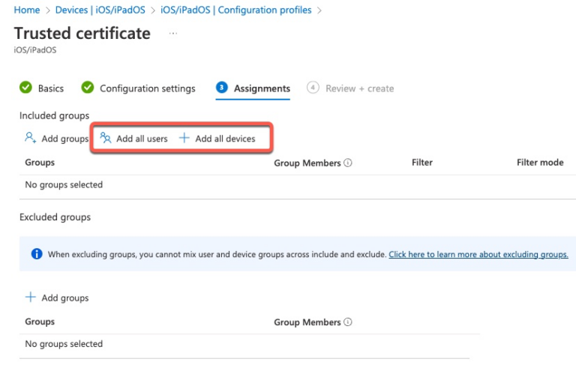This screenshot has width=576, height=365.
Task: Click the Basics green checkmark icon
Action: tap(25, 88)
